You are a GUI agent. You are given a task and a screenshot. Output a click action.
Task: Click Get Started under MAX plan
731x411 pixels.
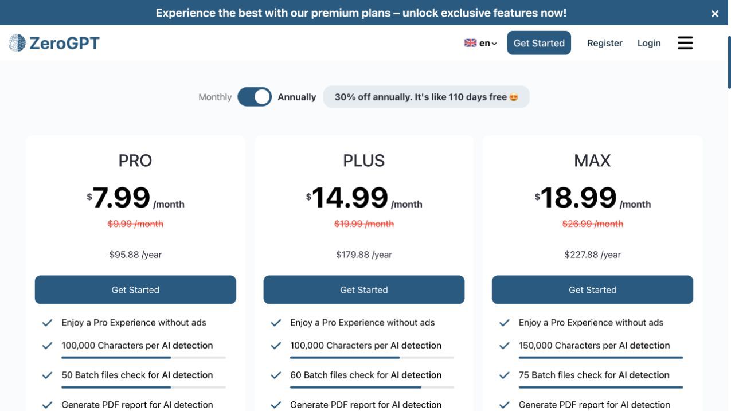pyautogui.click(x=592, y=289)
